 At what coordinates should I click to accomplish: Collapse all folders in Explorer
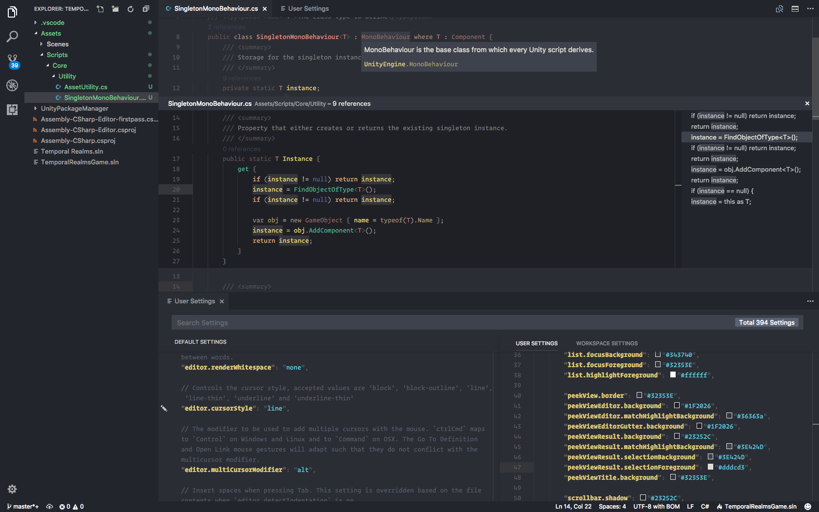pos(145,9)
